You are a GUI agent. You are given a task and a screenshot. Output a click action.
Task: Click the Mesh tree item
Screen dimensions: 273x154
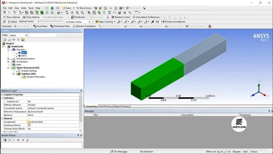click(19, 65)
